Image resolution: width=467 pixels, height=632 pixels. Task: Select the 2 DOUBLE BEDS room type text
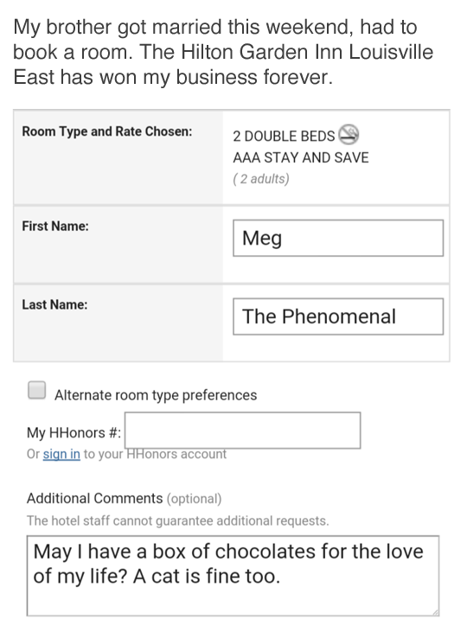pyautogui.click(x=284, y=137)
